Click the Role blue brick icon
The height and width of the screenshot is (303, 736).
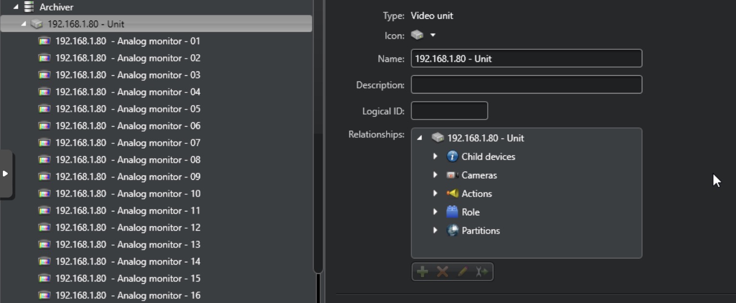(452, 211)
